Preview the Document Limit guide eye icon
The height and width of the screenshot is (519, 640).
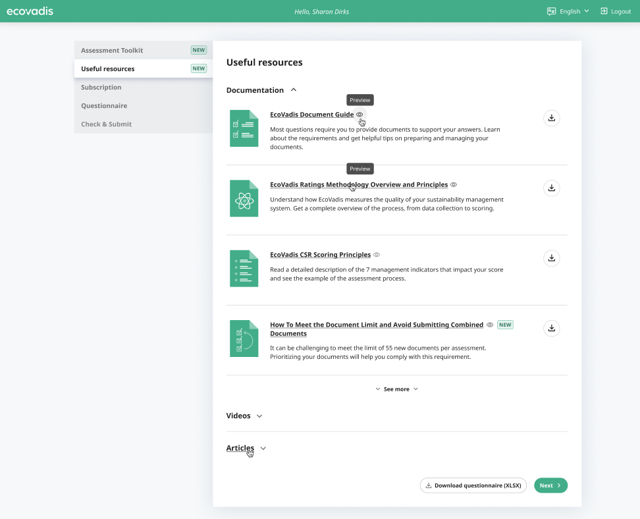[x=490, y=325]
